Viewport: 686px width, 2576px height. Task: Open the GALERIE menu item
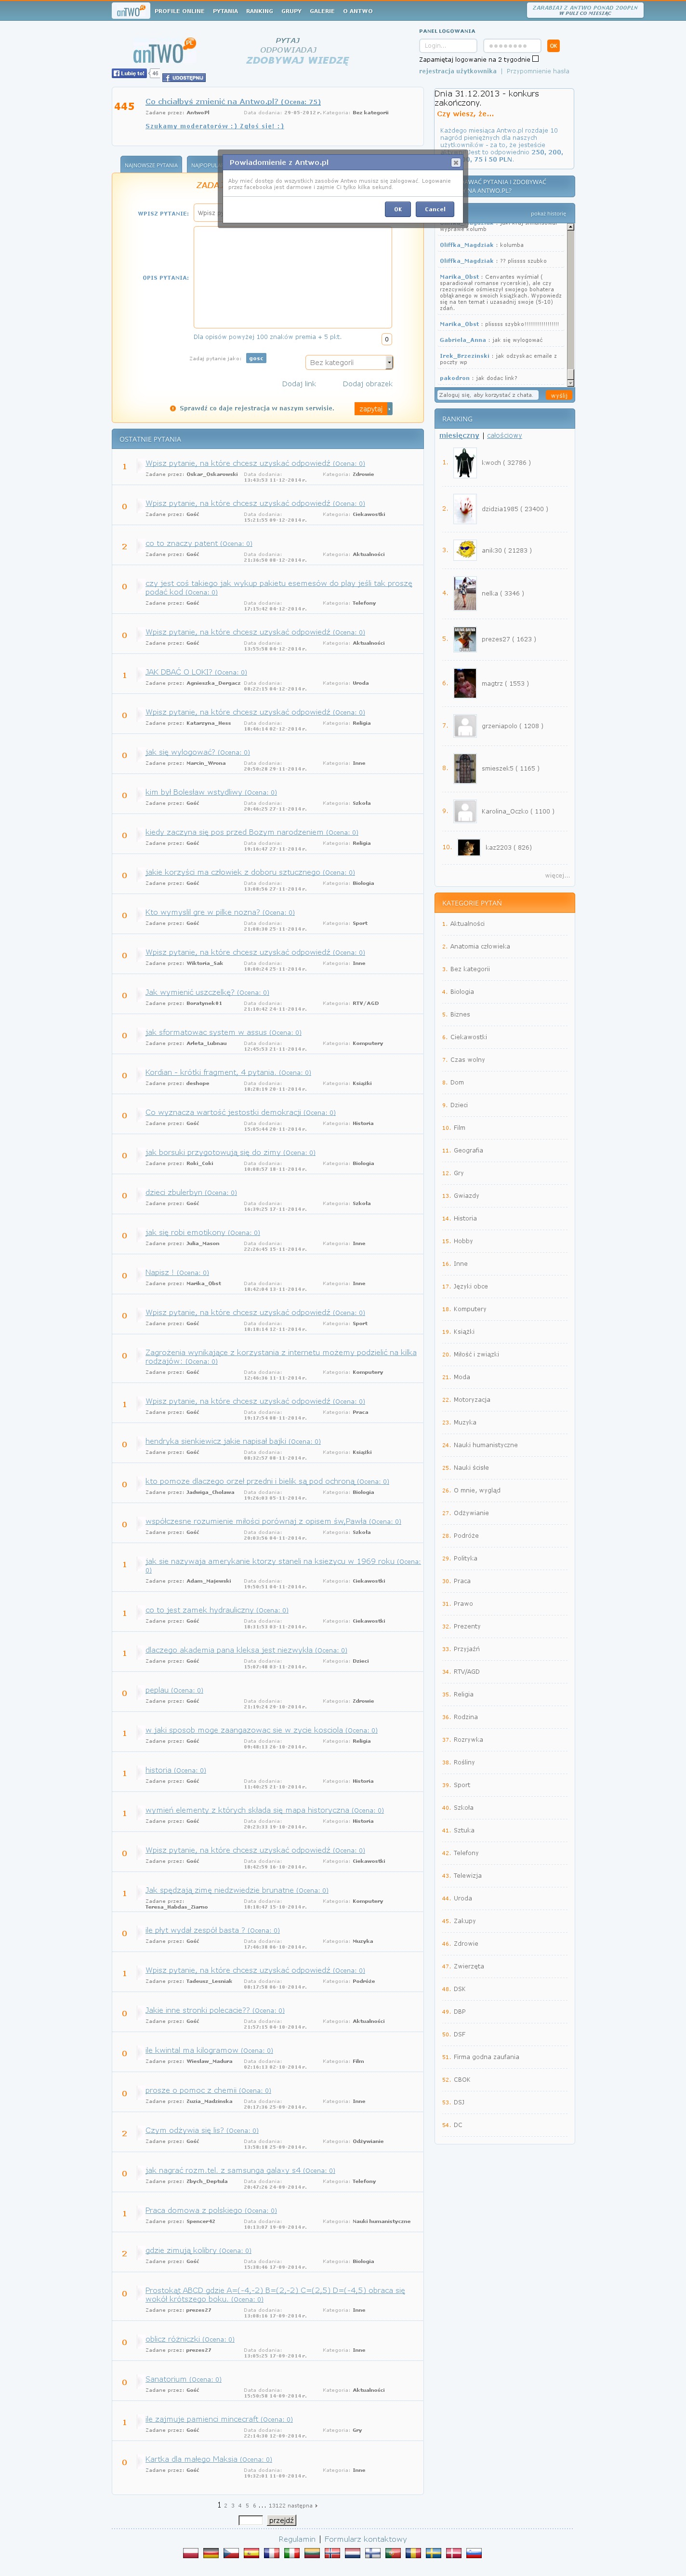(321, 11)
